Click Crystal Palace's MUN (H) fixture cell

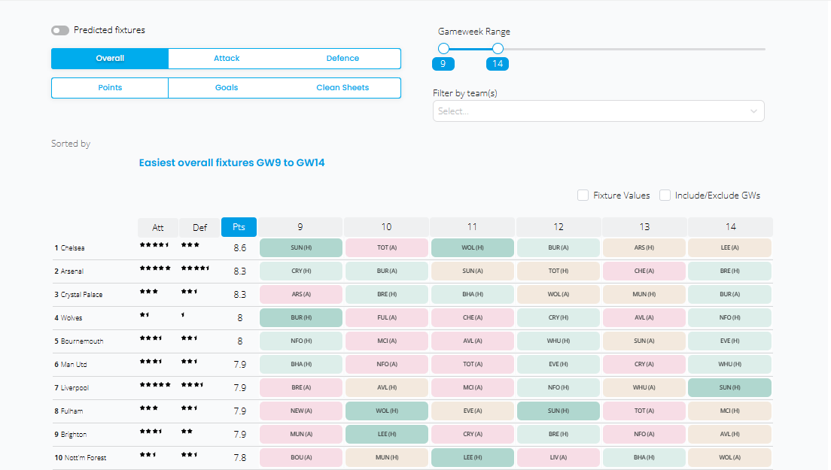click(x=644, y=294)
